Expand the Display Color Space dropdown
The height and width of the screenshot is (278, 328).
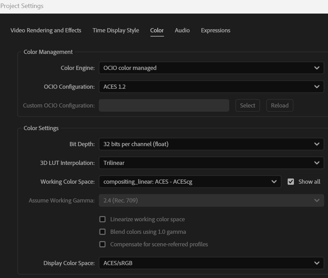tap(211, 263)
